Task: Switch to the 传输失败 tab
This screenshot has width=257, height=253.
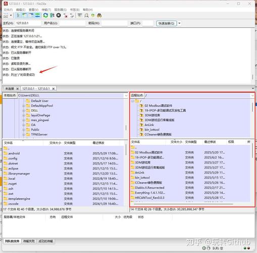Action: (x=29, y=241)
